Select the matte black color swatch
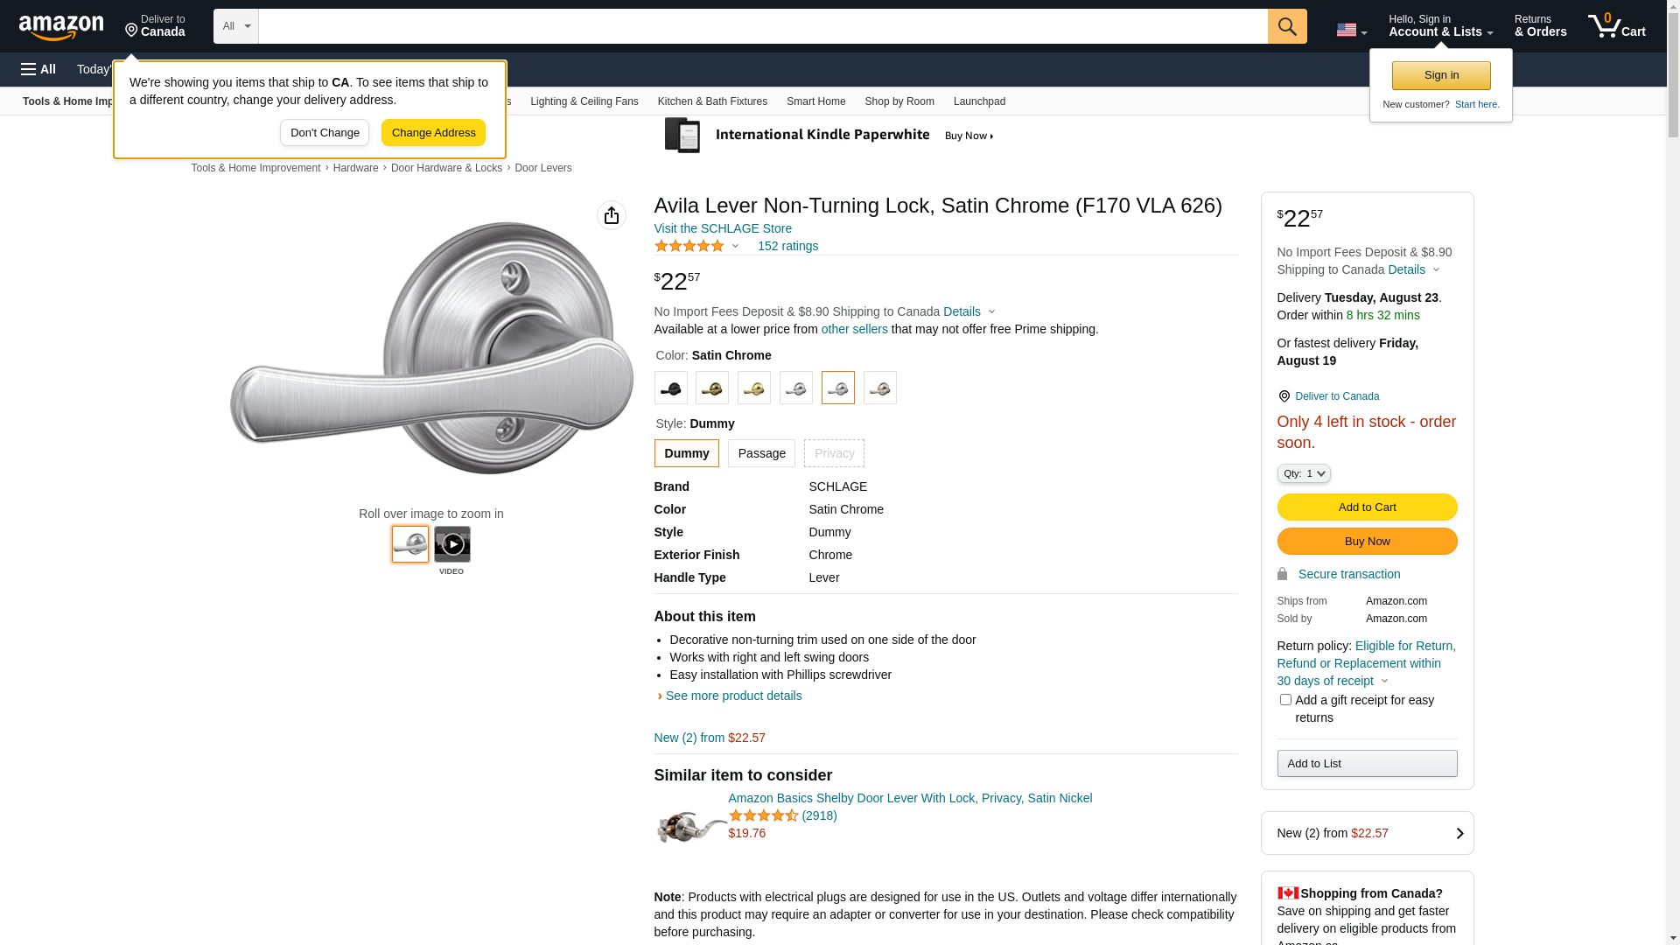Viewport: 1680px width, 945px height. 671,388
